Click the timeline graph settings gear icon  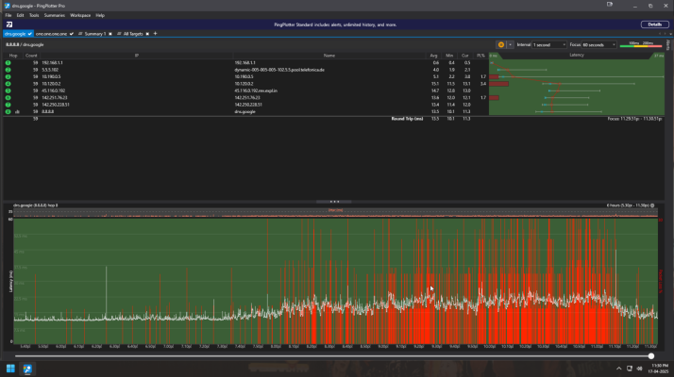coord(652,205)
